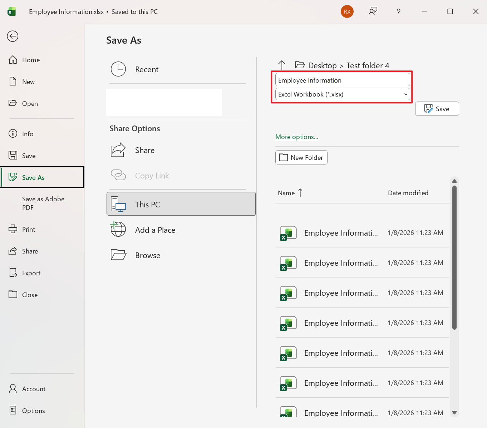The width and height of the screenshot is (487, 428).
Task: Click the scrollbar down arrow in file list
Action: coord(454,412)
